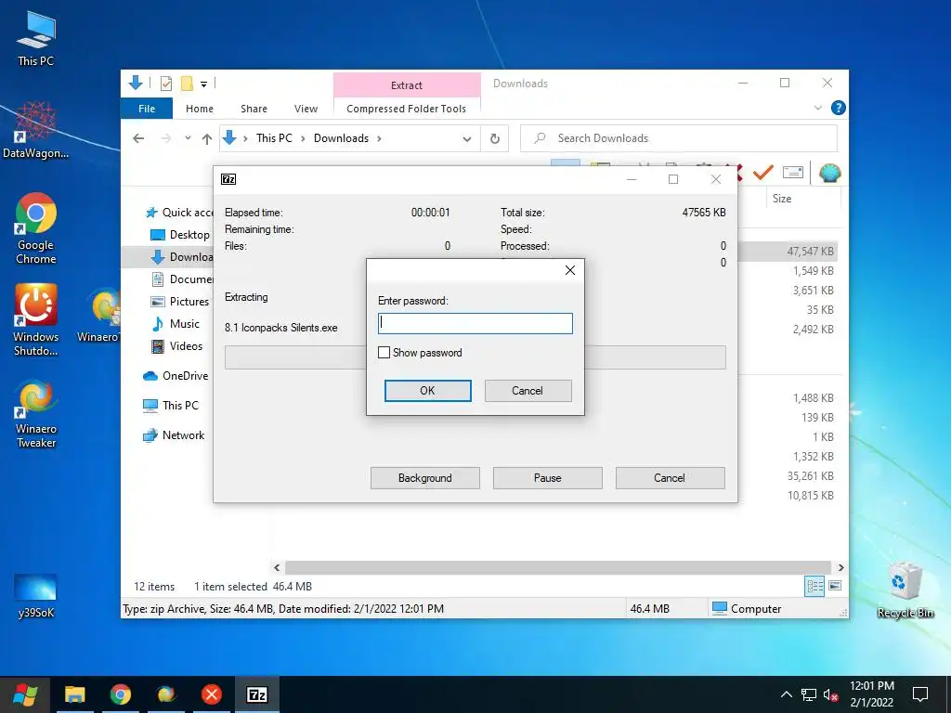Click the Search Downloads box

coord(679,138)
